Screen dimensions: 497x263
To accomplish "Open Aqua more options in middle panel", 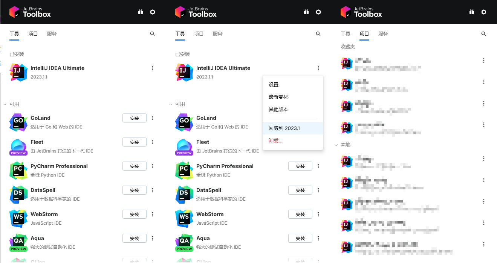I will pyautogui.click(x=318, y=238).
